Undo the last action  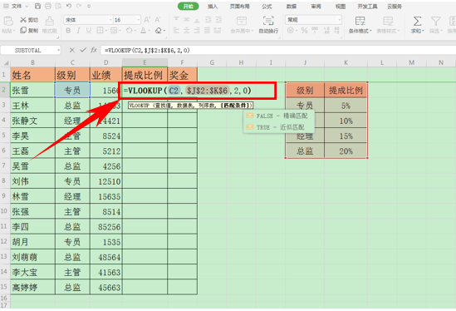(x=69, y=6)
